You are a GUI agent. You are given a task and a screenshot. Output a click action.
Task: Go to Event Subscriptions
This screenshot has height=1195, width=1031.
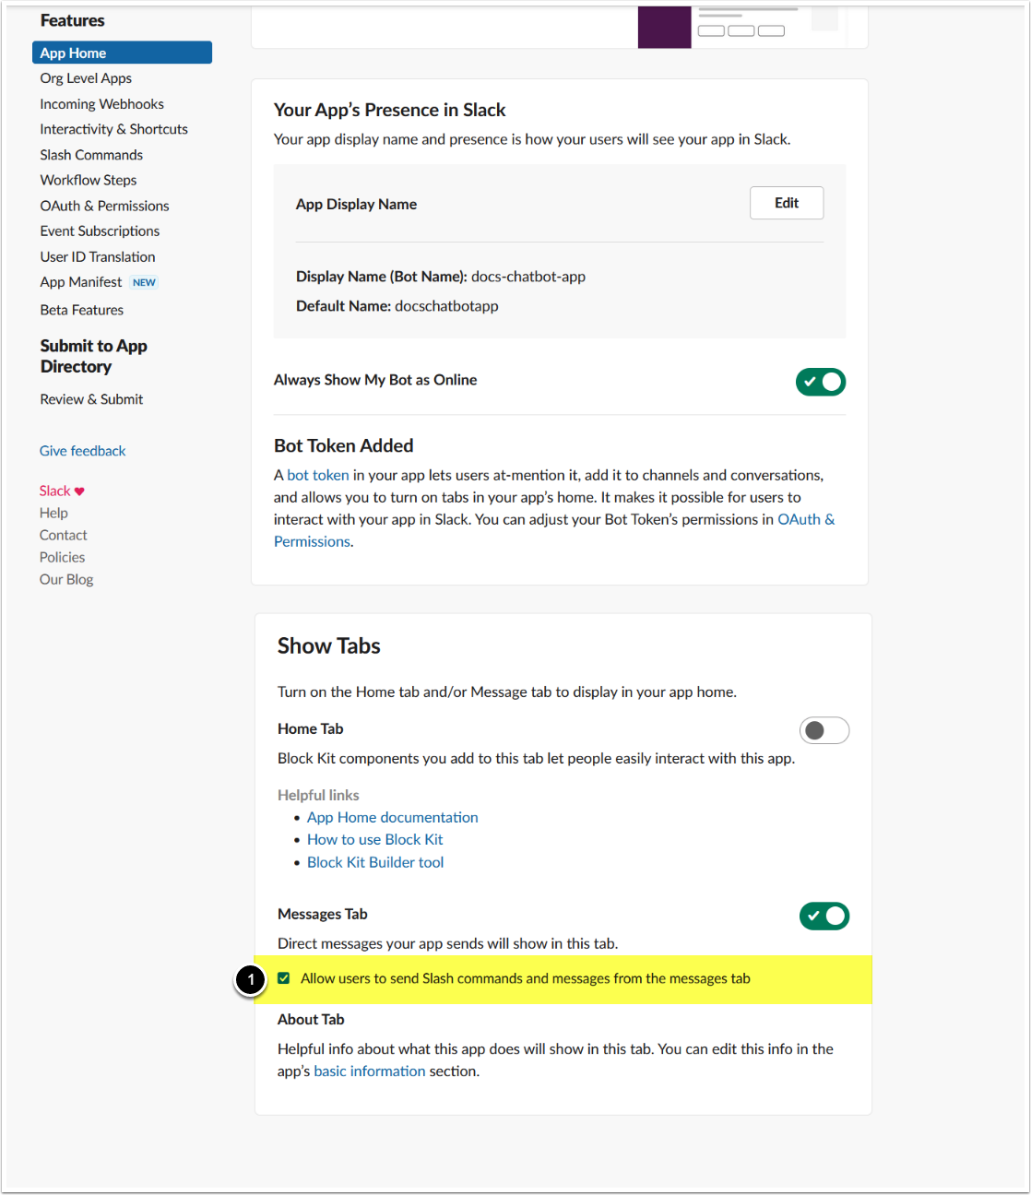pyautogui.click(x=100, y=231)
